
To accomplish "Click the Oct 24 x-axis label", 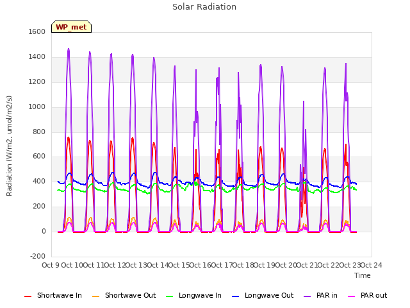I will (372, 265).
